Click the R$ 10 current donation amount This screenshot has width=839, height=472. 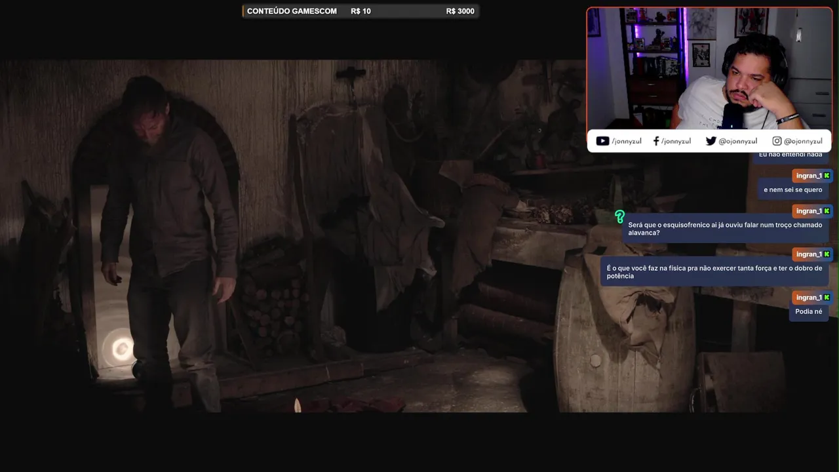coord(361,11)
